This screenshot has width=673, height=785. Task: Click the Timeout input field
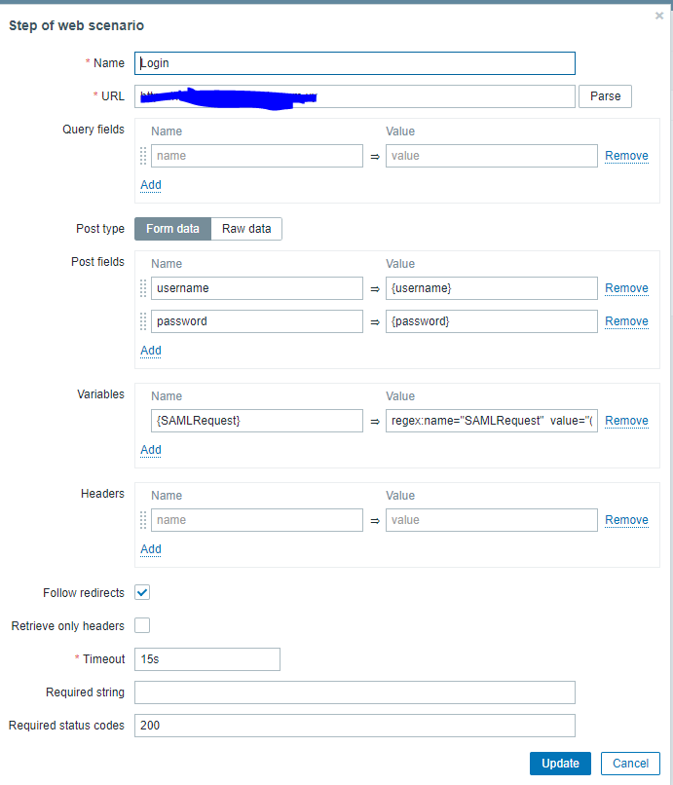(x=207, y=659)
